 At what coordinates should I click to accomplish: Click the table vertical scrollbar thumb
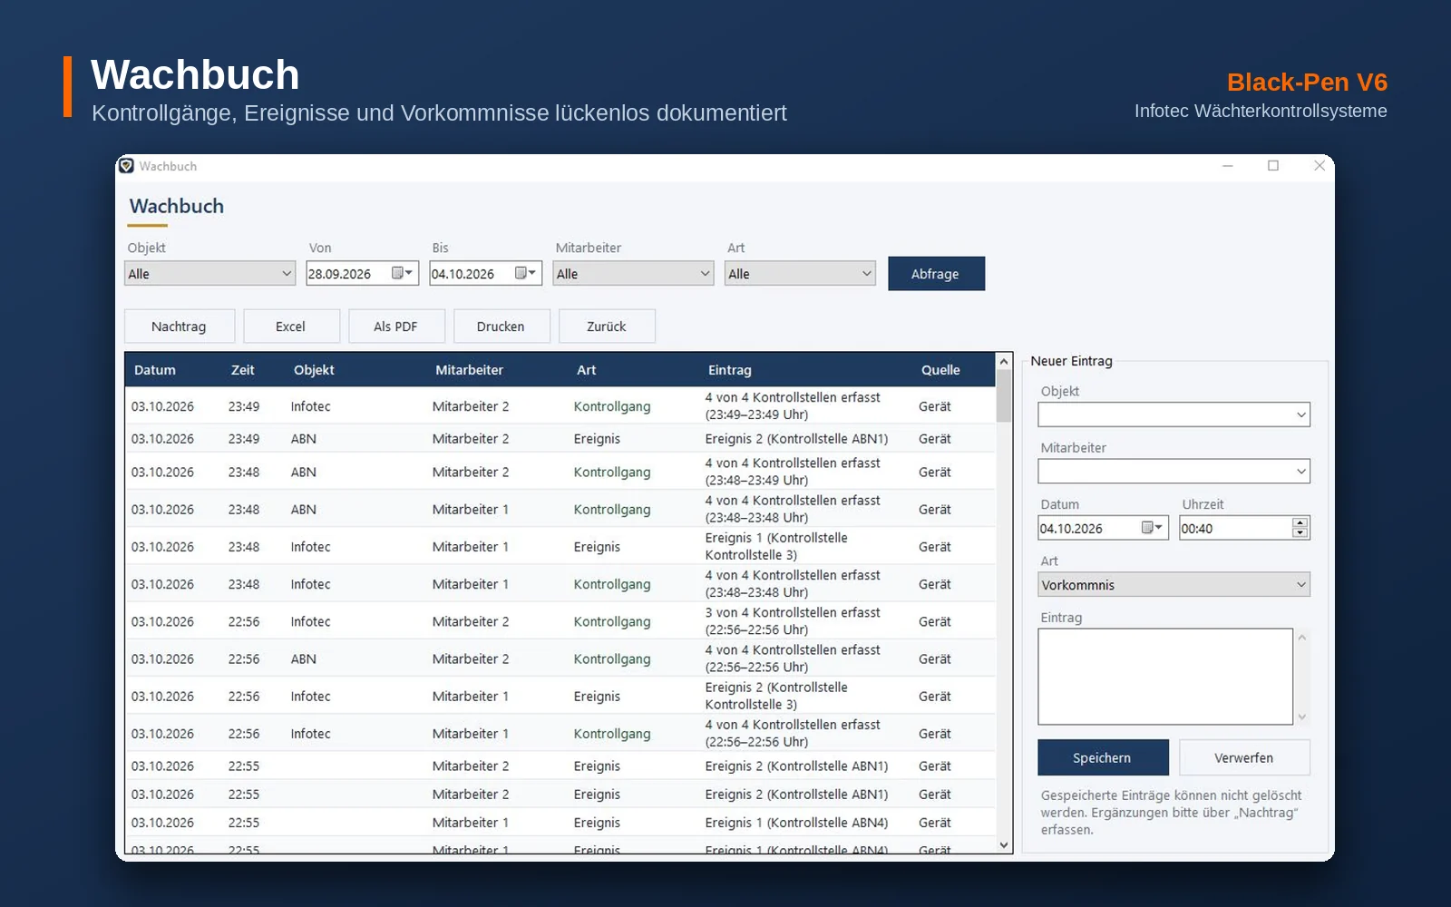coord(1004,396)
